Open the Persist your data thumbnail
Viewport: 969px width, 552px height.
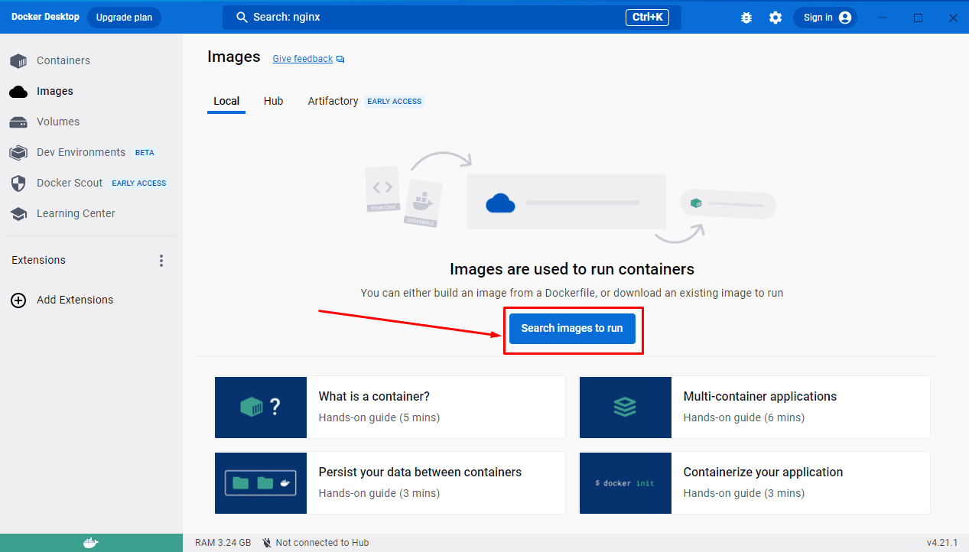coord(261,482)
